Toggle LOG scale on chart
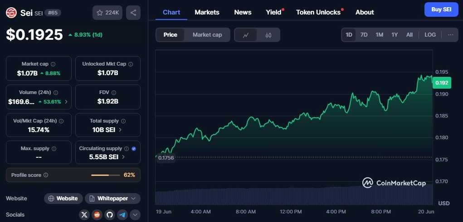This screenshot has height=222, width=463. coord(430,35)
